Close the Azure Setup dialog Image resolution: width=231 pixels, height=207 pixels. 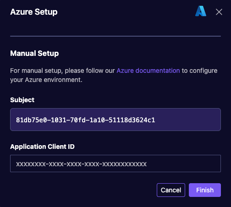point(219,12)
